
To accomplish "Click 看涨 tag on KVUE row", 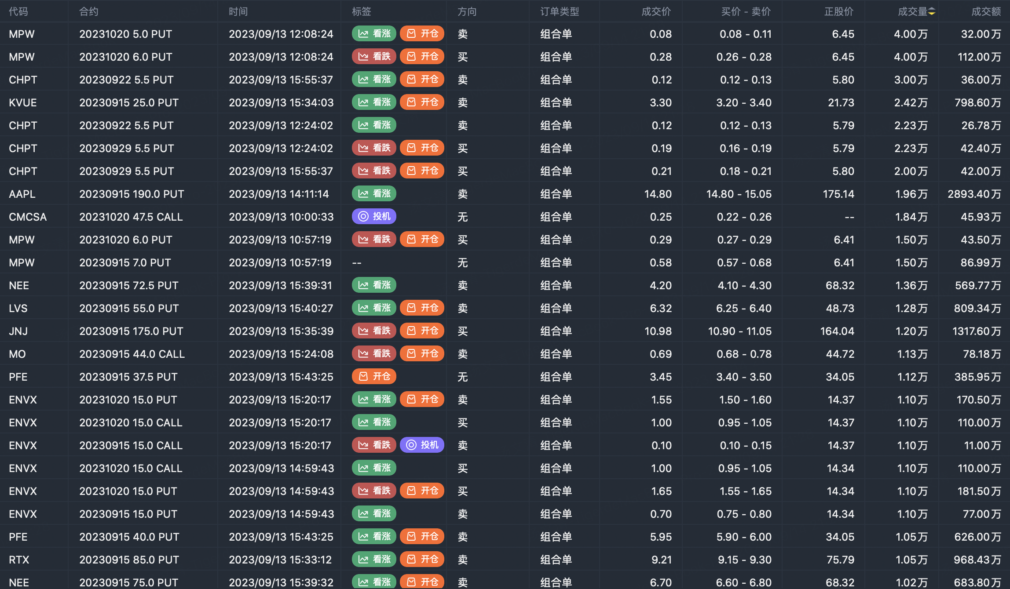I will [x=374, y=102].
